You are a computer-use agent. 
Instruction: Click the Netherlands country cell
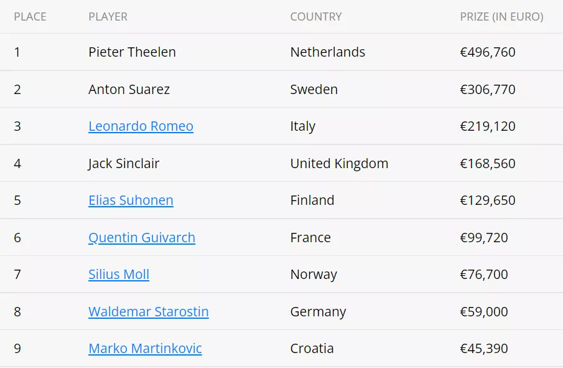coord(328,52)
